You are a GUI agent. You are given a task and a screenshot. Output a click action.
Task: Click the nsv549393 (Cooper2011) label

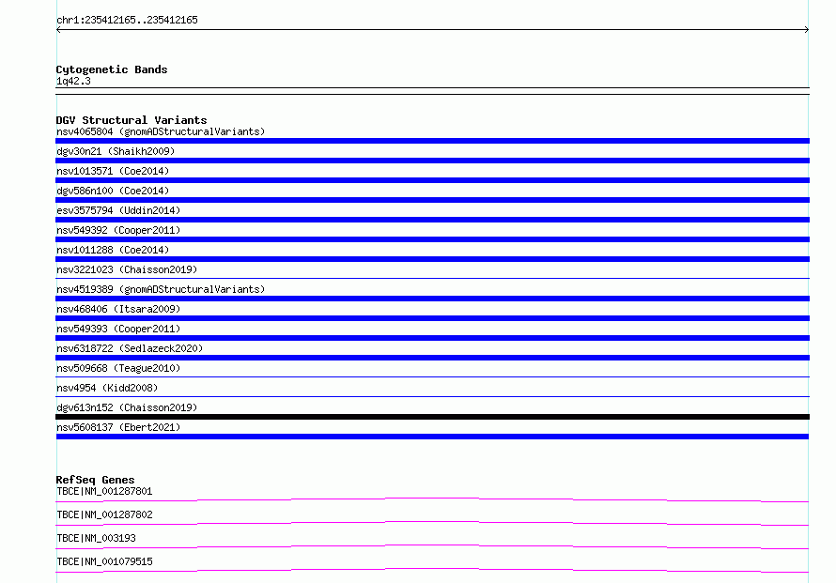tap(118, 329)
